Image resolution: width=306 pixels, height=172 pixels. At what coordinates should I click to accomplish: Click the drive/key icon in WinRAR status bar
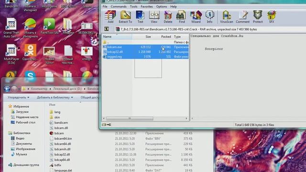[107, 125]
